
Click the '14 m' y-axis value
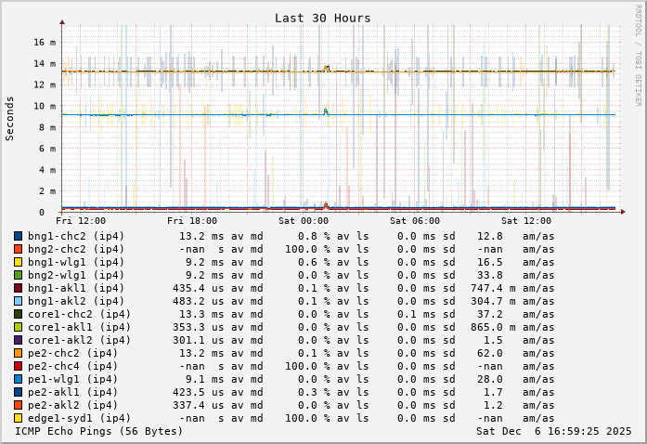point(45,63)
